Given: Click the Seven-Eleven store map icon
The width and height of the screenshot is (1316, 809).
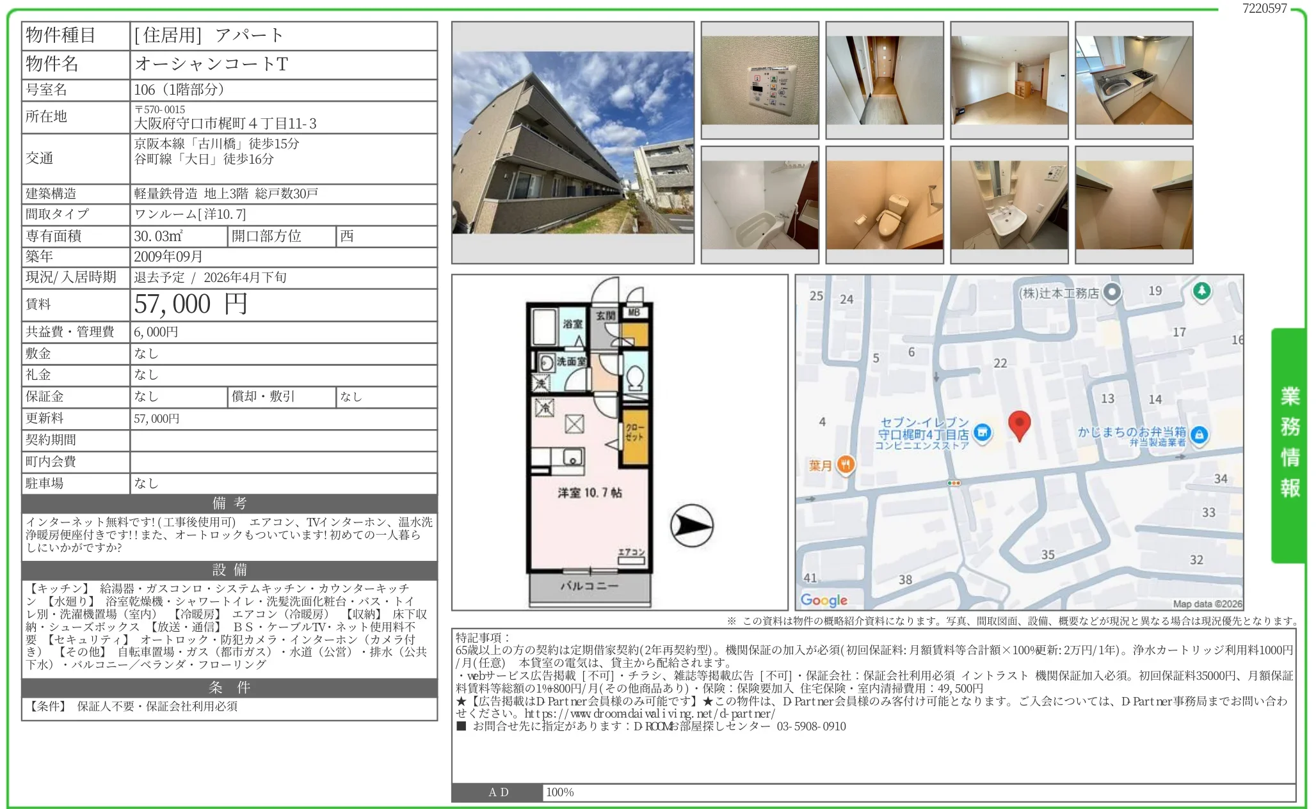Looking at the screenshot, I should coord(982,433).
